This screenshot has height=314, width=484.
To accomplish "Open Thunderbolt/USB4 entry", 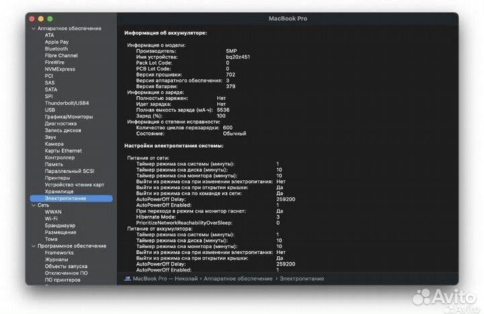I will [x=67, y=103].
